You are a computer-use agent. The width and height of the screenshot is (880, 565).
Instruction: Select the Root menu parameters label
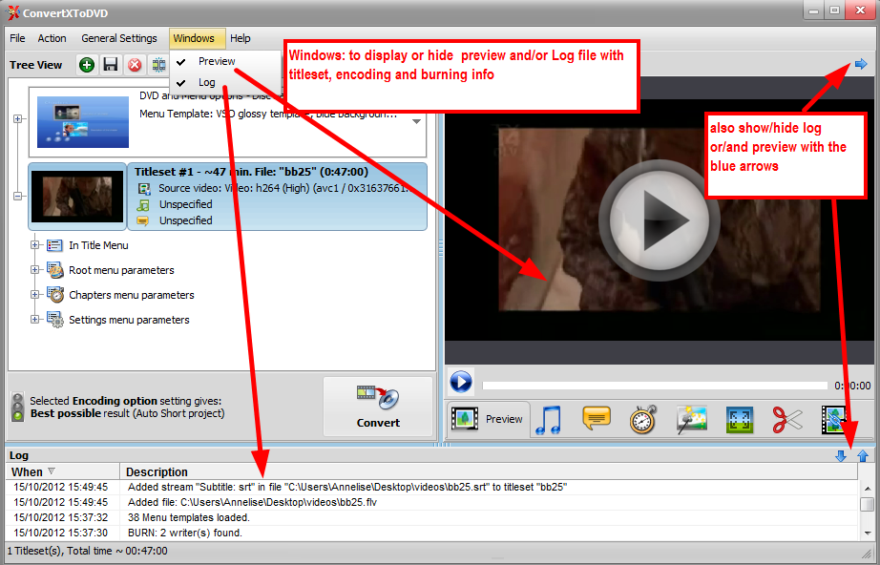tap(121, 270)
